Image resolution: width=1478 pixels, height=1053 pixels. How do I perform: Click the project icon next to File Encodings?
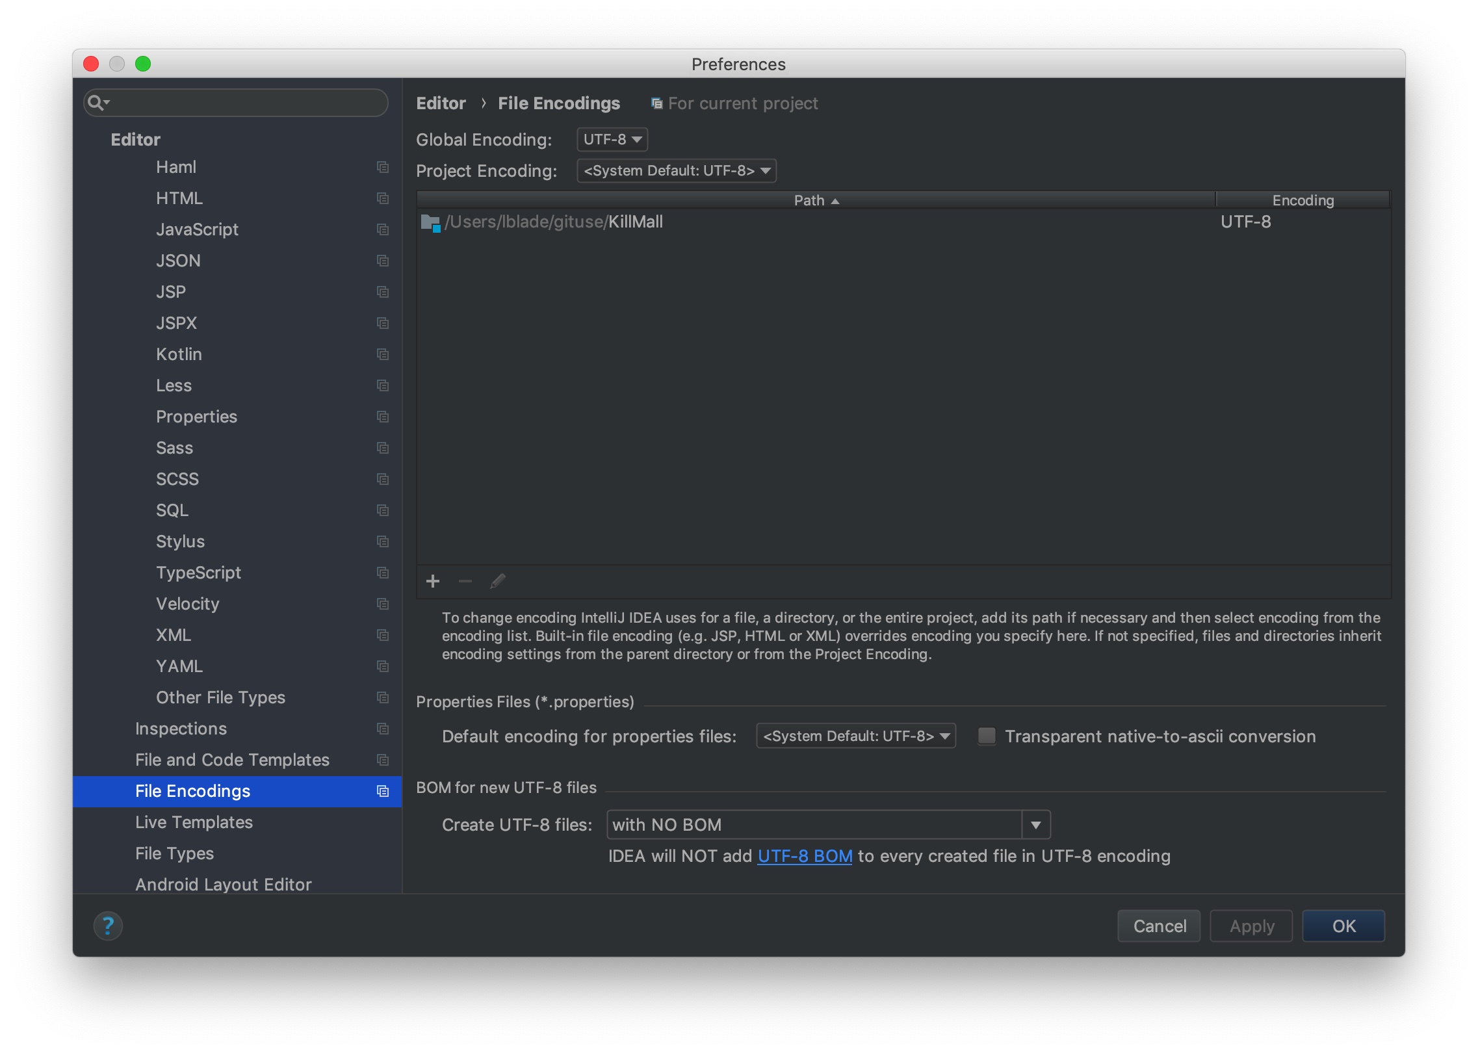tap(383, 791)
